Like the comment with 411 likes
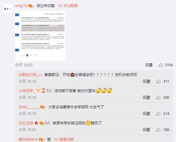 (158, 81)
